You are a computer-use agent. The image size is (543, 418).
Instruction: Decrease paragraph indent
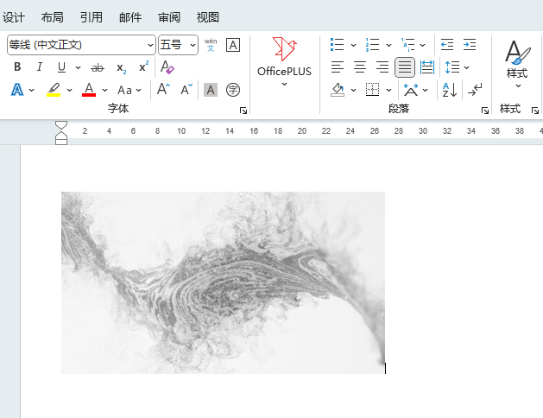click(447, 45)
